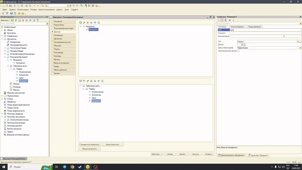302x170 pixels.
Task: Expand the Справочники tree node
Action: [x=2, y=36]
